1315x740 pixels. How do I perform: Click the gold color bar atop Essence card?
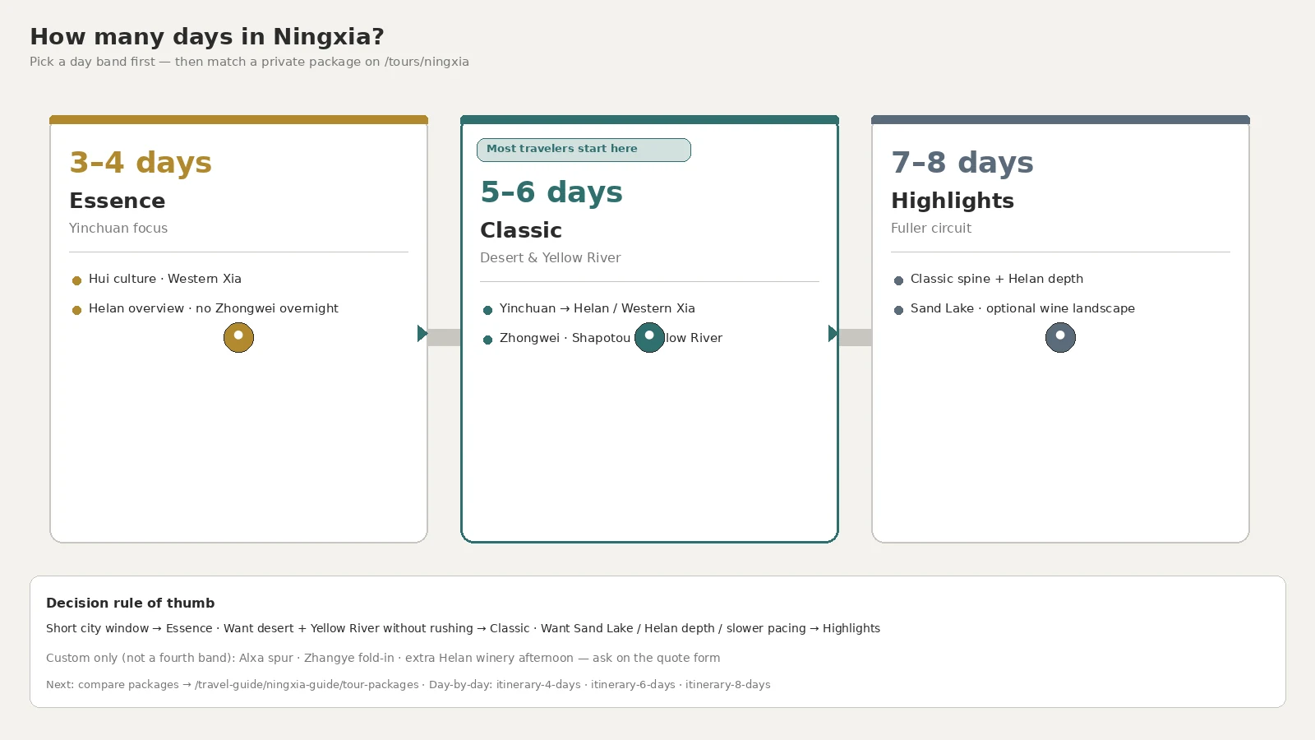click(238, 119)
